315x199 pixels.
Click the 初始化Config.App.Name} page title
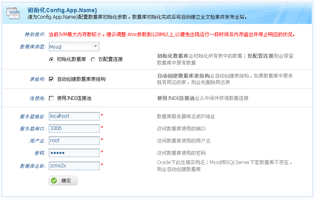pyautogui.click(x=62, y=10)
